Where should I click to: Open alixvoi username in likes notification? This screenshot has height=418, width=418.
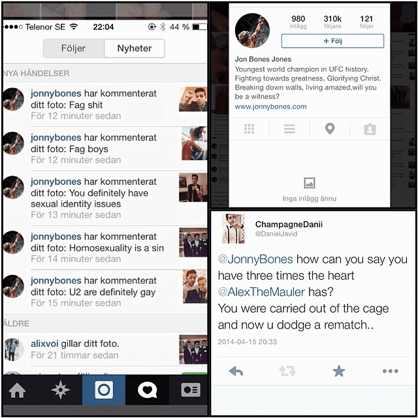click(44, 344)
